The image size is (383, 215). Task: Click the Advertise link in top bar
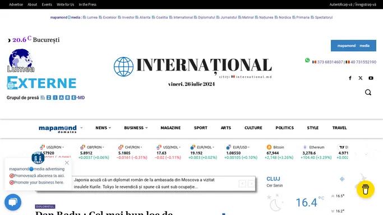coord(16,4)
